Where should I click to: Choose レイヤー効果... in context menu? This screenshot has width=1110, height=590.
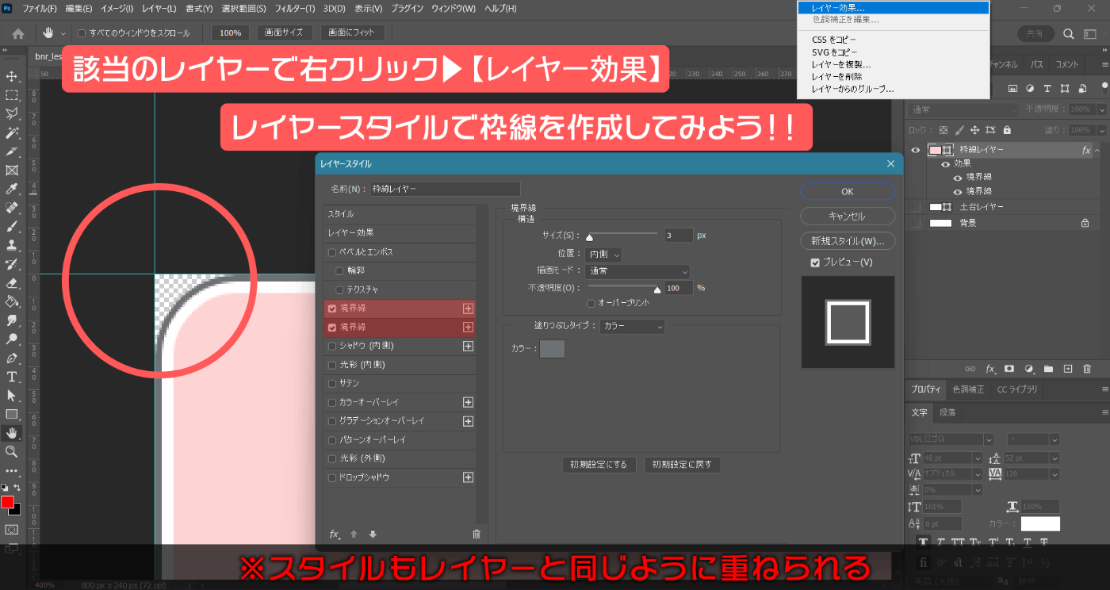(x=894, y=8)
